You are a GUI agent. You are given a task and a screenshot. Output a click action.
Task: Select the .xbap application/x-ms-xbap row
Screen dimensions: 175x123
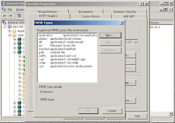click(67, 63)
